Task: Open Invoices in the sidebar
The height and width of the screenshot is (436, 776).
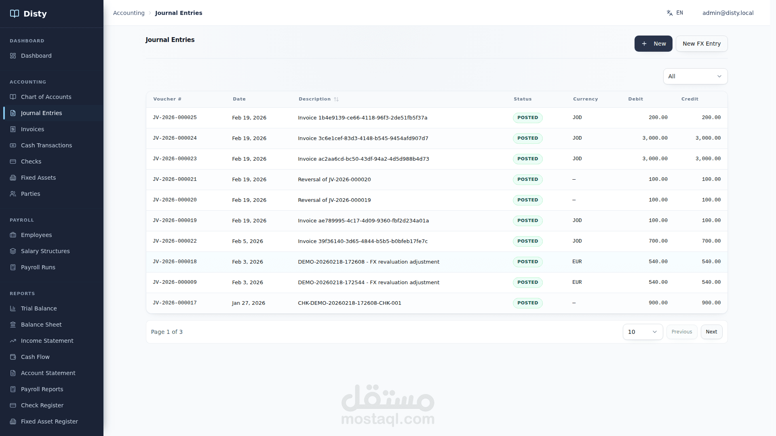Action: coord(32,129)
